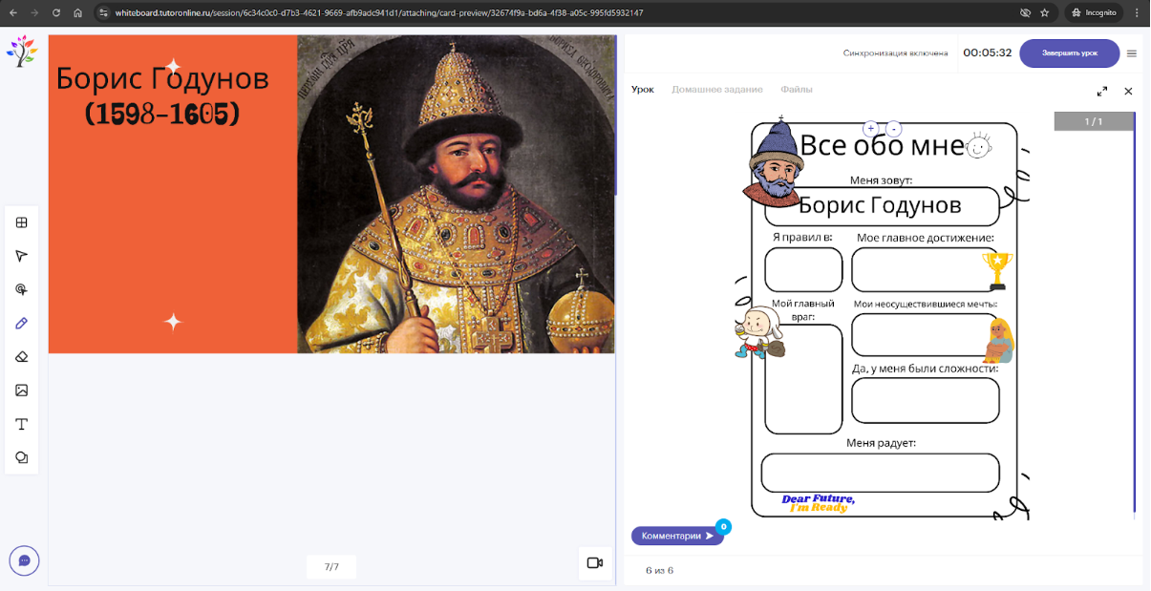1151x591 pixels.
Task: Click the Синхронизация включена status
Action: click(895, 53)
